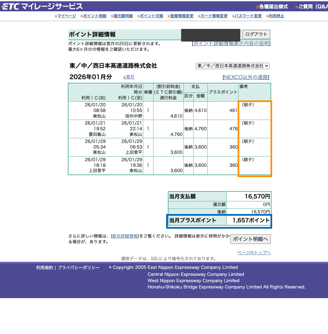
Task: Click plus point value 461
Action: coord(233,110)
